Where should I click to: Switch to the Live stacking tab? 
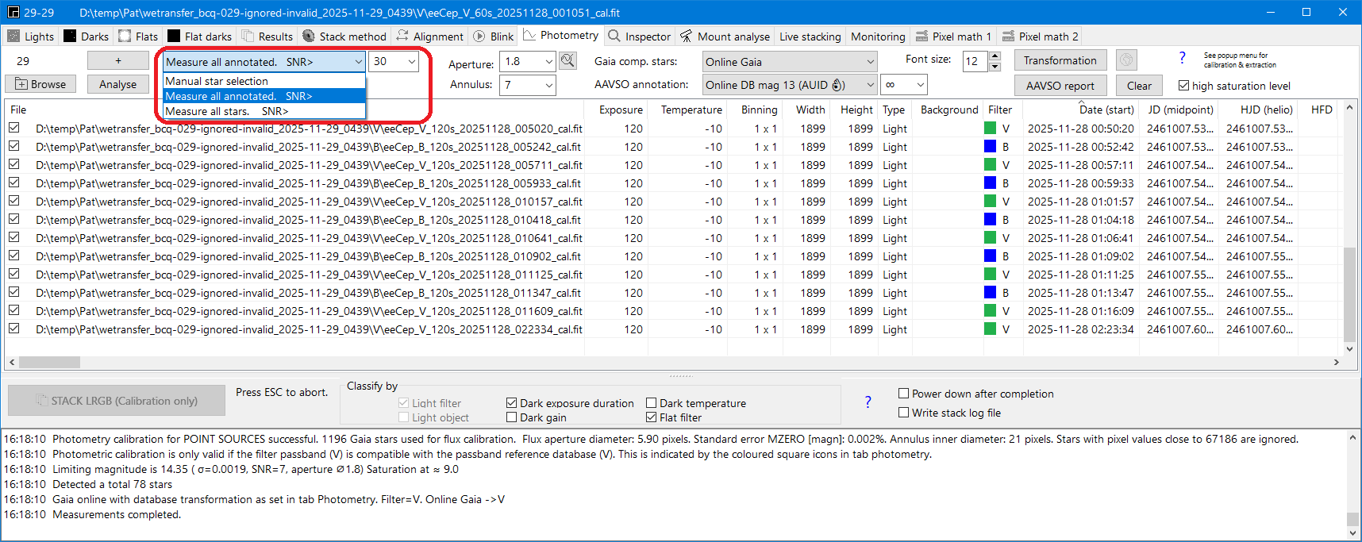coord(810,37)
